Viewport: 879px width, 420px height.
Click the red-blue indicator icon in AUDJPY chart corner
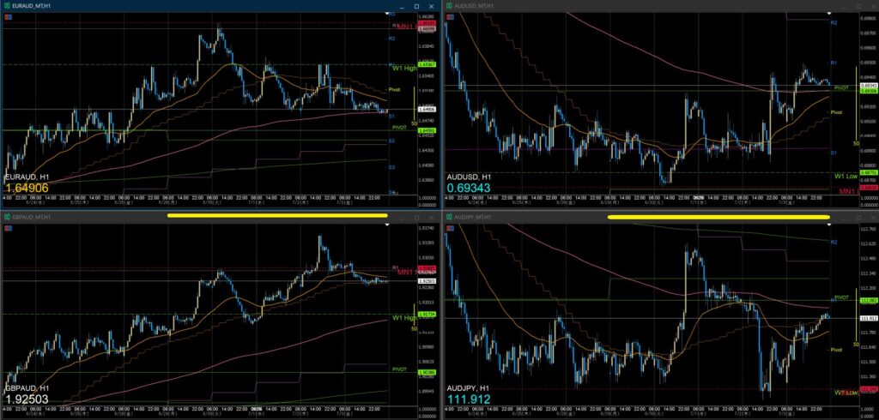pos(450,228)
